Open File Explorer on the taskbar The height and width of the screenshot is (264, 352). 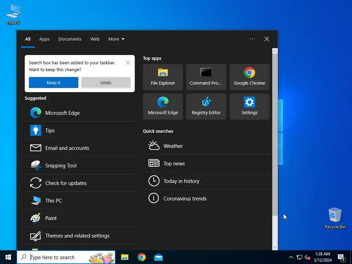click(124, 257)
